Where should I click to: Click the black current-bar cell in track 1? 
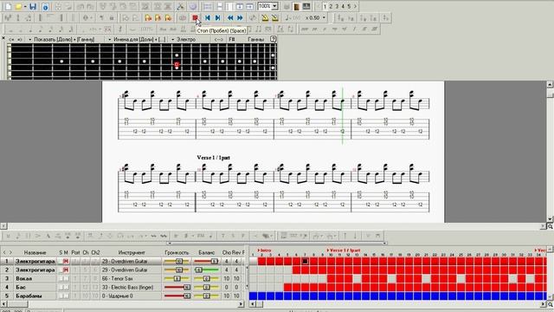coord(306,262)
